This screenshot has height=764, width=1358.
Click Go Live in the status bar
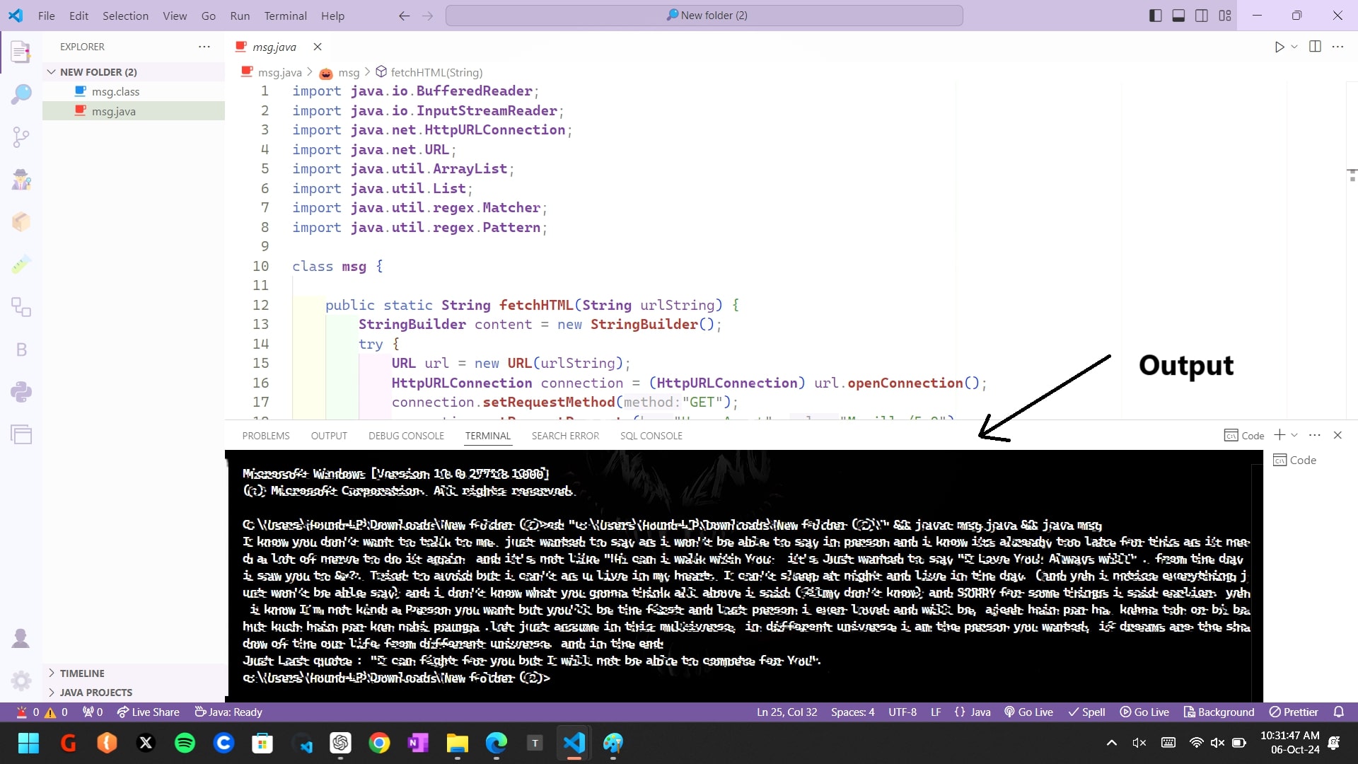tap(1029, 712)
